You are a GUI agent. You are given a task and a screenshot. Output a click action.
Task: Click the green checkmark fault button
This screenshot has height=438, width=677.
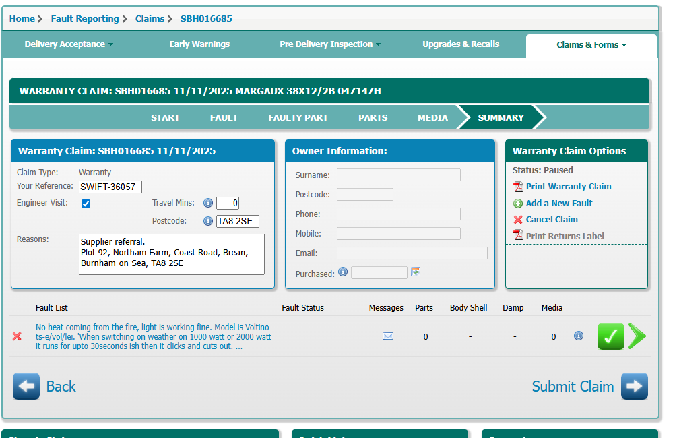click(x=610, y=336)
